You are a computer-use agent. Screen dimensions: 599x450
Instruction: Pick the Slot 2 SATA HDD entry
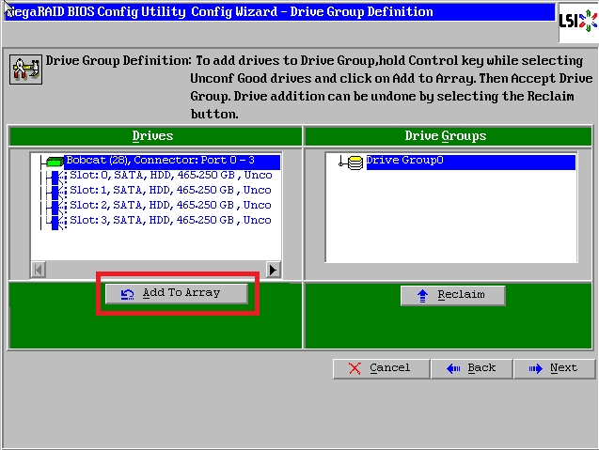click(169, 206)
